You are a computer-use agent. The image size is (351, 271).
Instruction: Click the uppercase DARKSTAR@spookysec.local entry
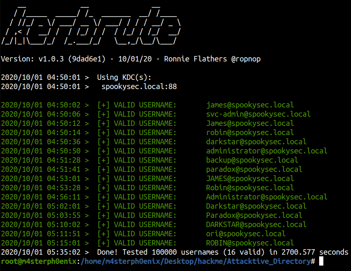pos(256,225)
